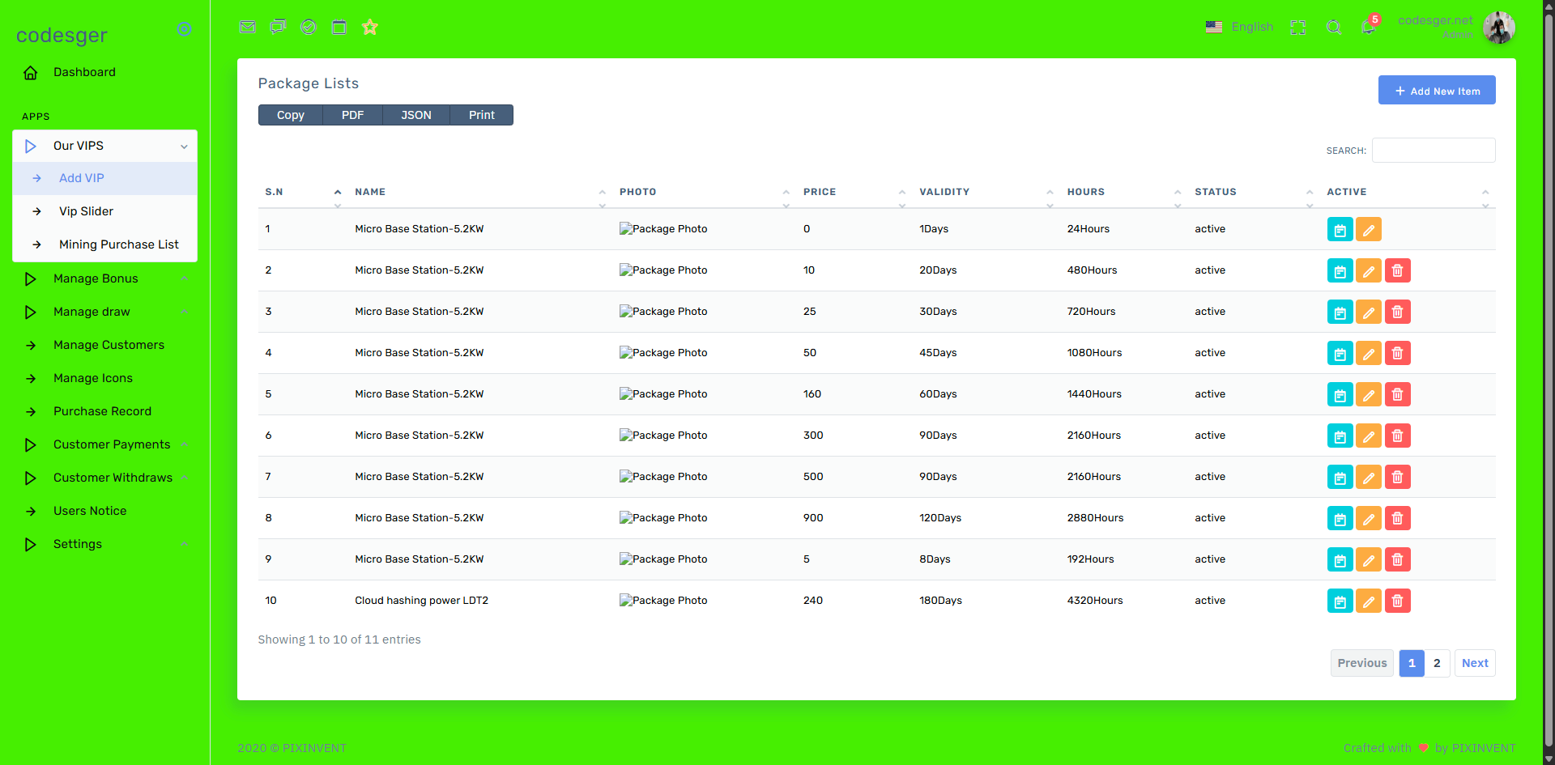Expand the Manage Bonus menu
This screenshot has height=765, width=1555.
105,279
